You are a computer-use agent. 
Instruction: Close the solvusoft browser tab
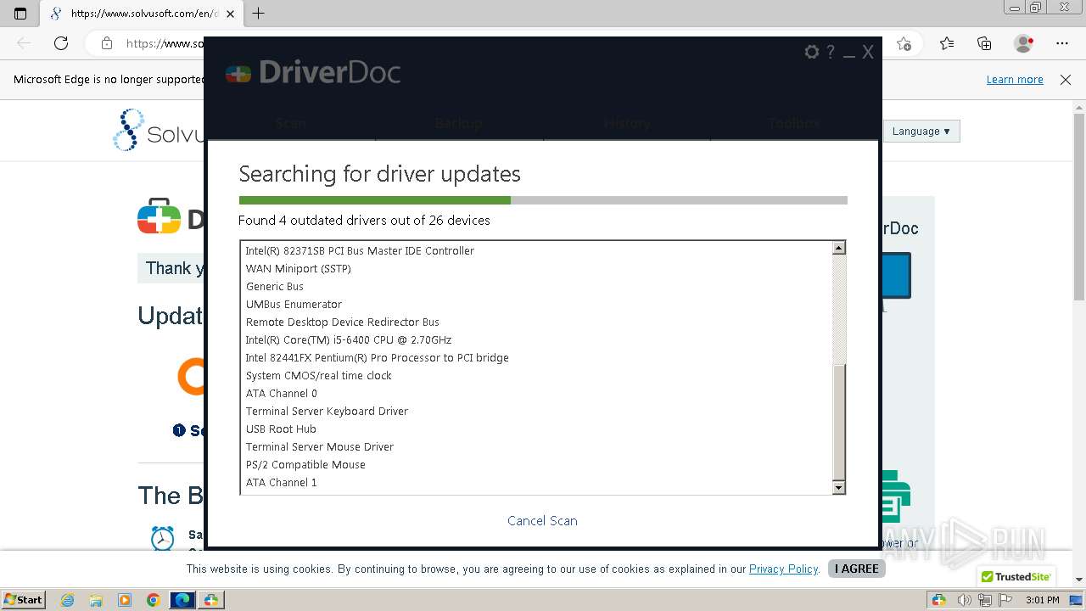[230, 14]
